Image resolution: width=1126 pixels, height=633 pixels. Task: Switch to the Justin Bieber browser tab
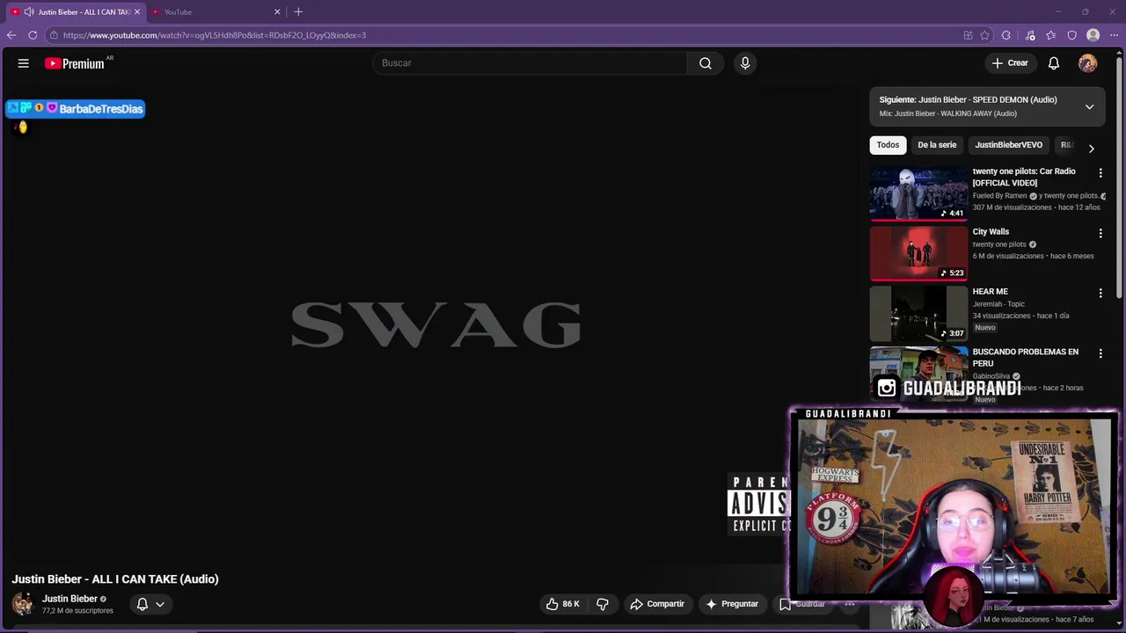pos(75,12)
